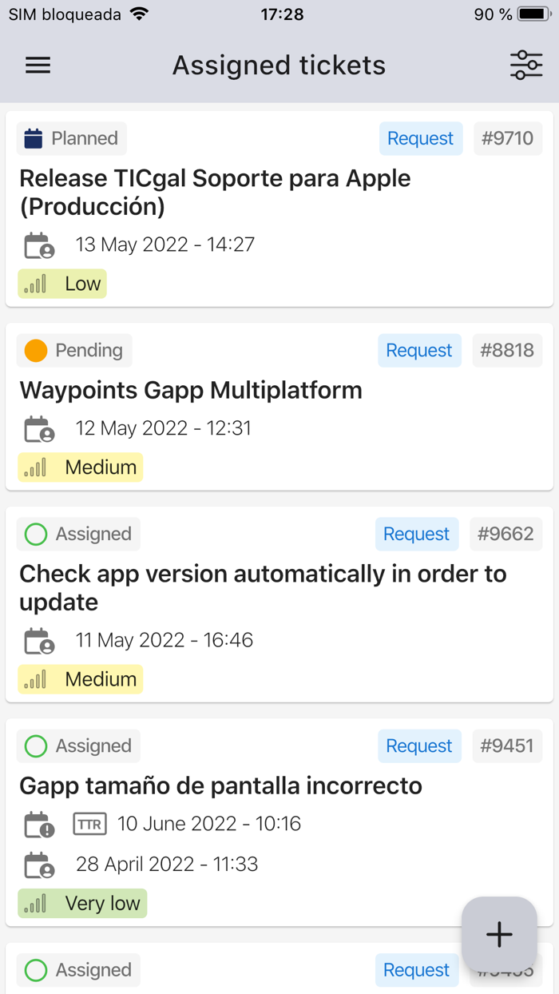The height and width of the screenshot is (994, 559).
Task: Click the Very low priority badge
Action: point(82,903)
